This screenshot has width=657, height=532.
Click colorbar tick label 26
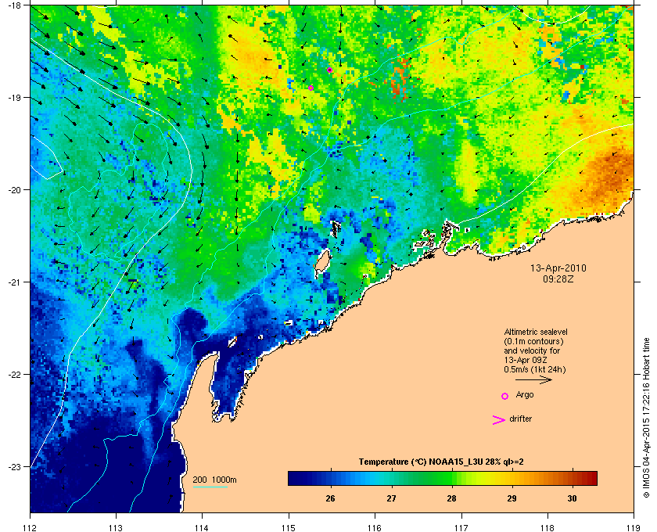click(331, 498)
